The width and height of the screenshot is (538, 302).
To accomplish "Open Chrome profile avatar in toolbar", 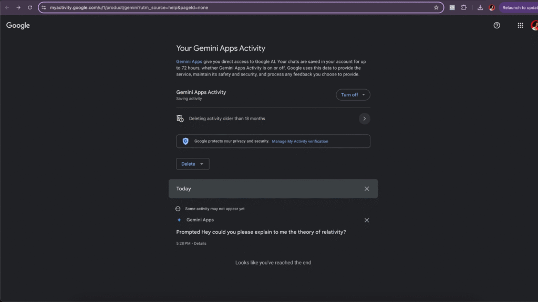I will pyautogui.click(x=492, y=7).
